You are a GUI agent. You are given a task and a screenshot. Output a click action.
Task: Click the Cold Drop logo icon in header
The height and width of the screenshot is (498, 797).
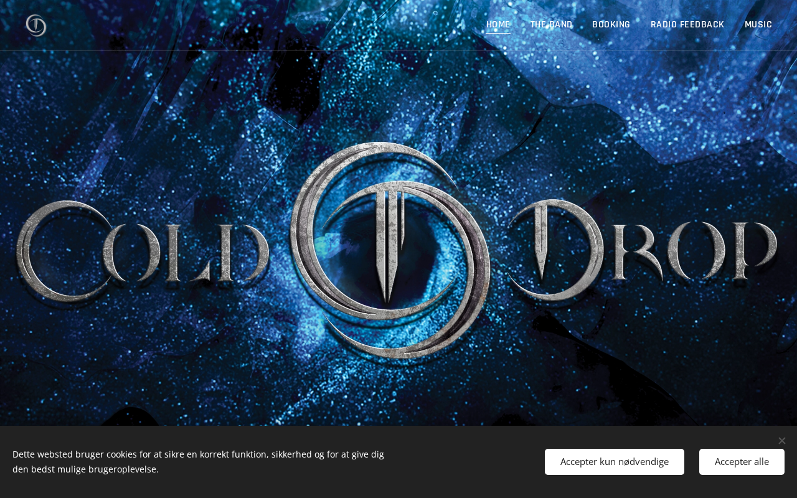point(36,26)
